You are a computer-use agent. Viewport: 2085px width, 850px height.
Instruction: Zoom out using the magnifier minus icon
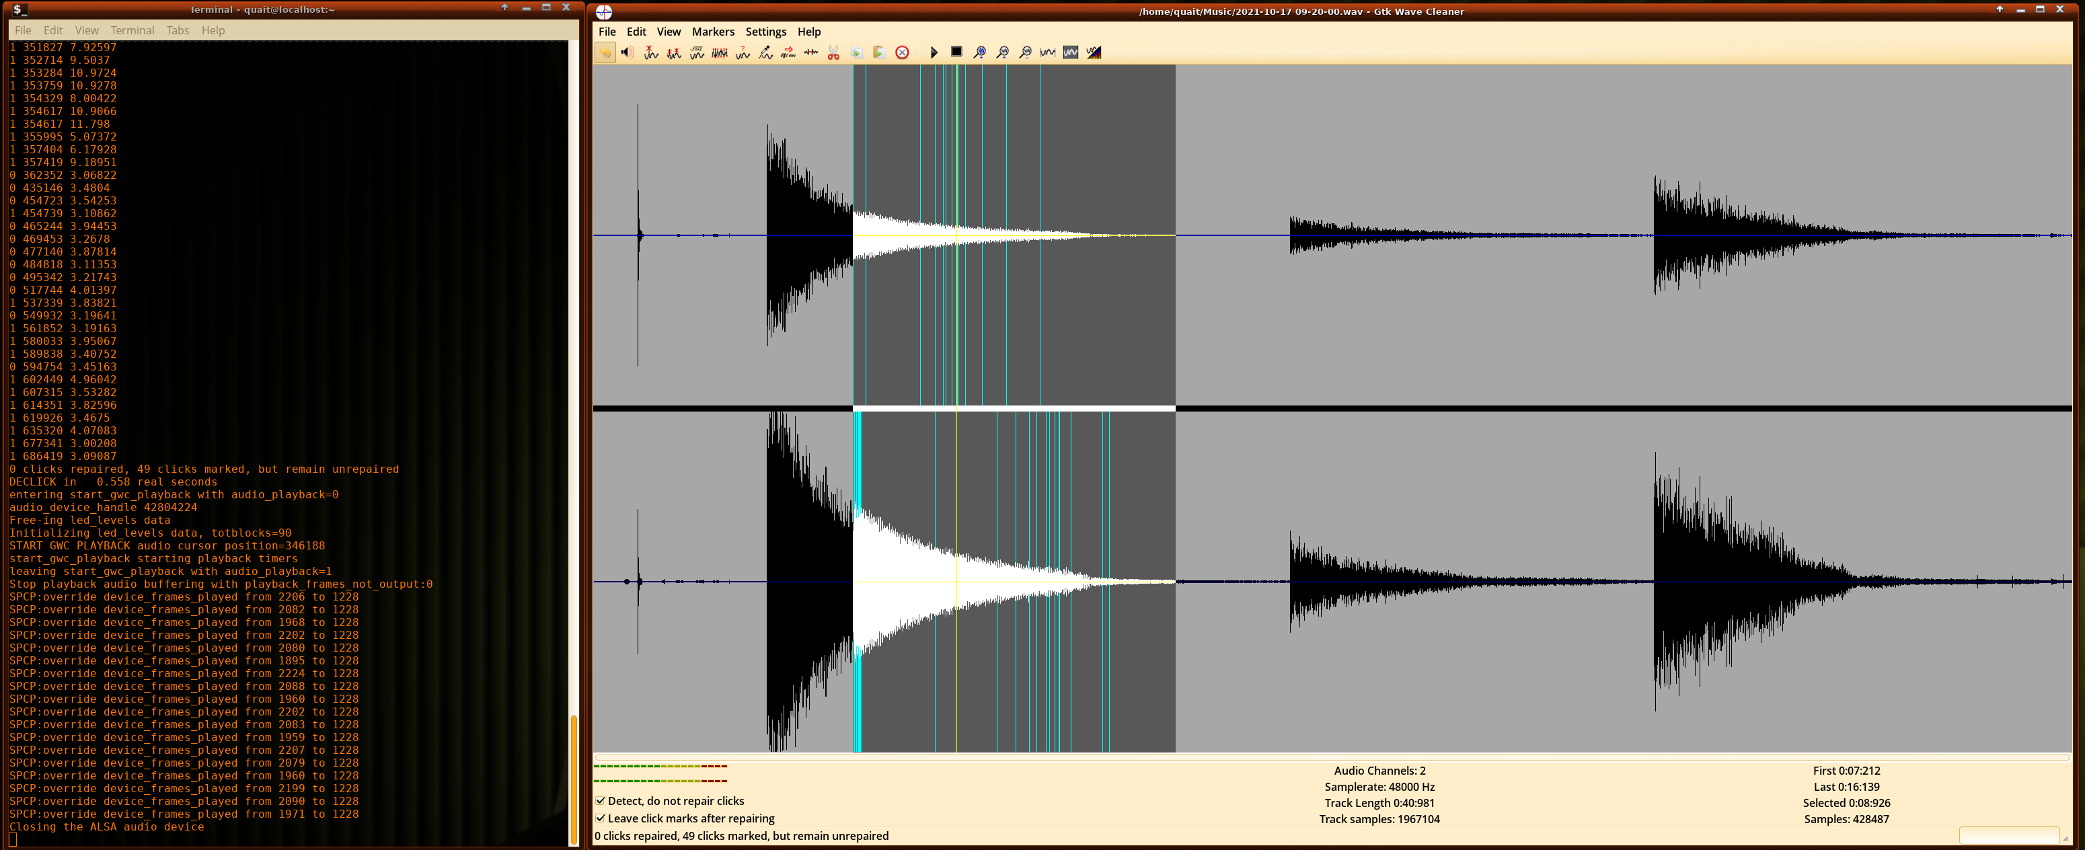tap(1026, 52)
